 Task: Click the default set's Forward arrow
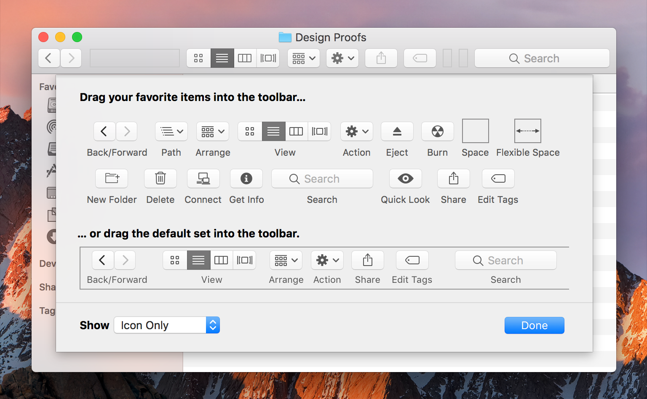(125, 260)
